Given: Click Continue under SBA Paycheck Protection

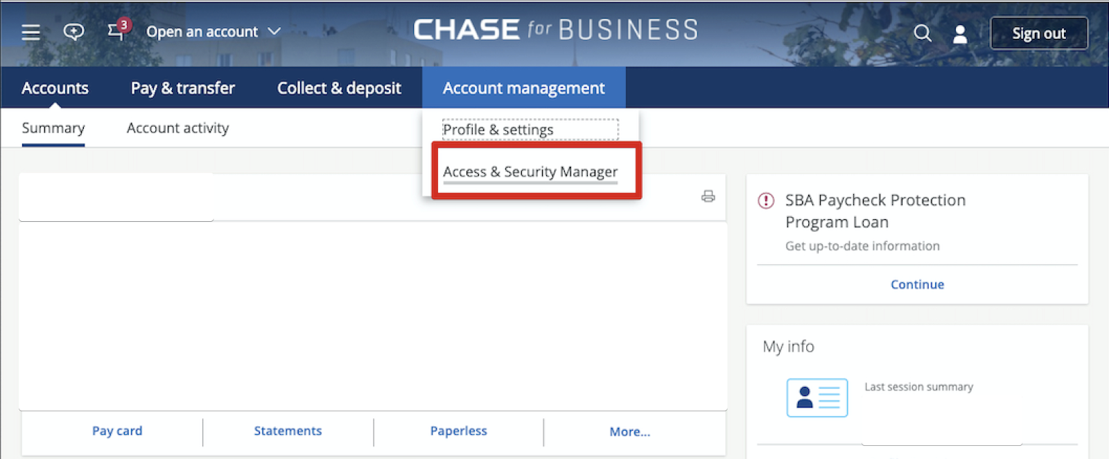Looking at the screenshot, I should click(x=917, y=284).
